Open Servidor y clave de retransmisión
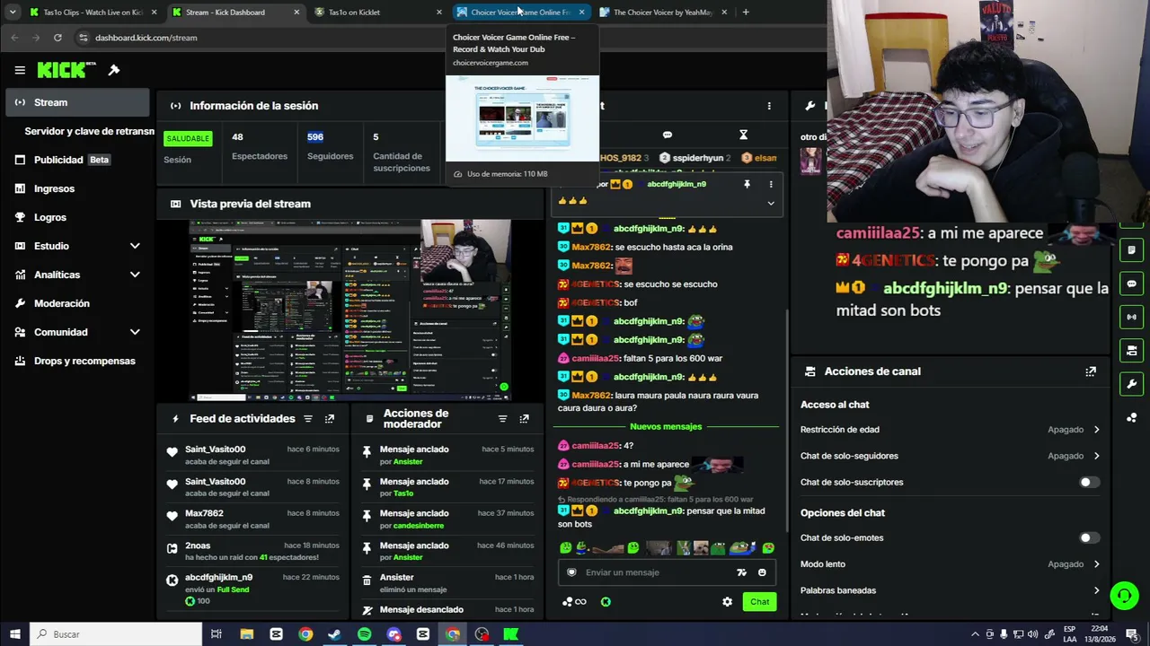Viewport: 1150px width, 646px height. point(89,131)
